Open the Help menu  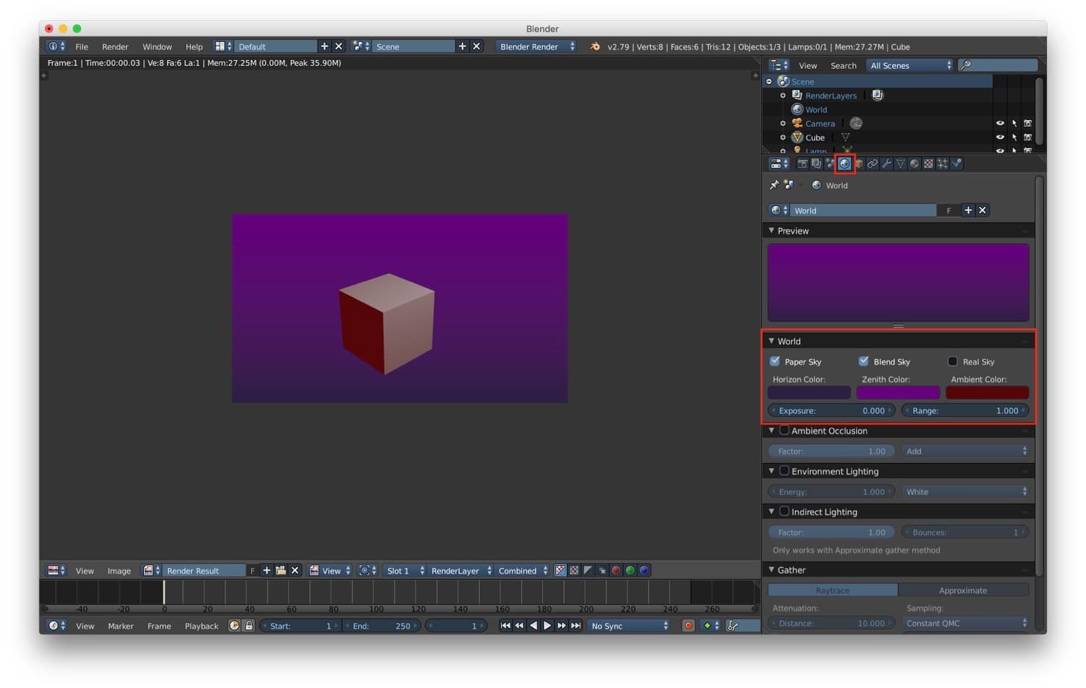click(194, 46)
